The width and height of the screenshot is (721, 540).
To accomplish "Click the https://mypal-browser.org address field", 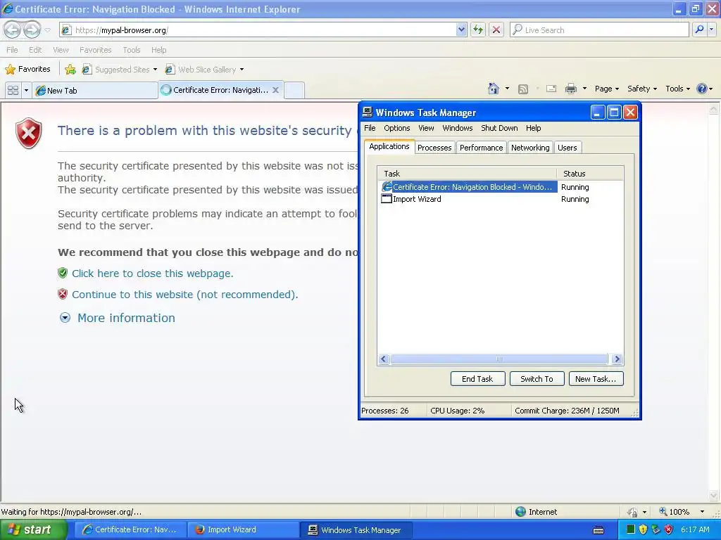I will coord(265,30).
